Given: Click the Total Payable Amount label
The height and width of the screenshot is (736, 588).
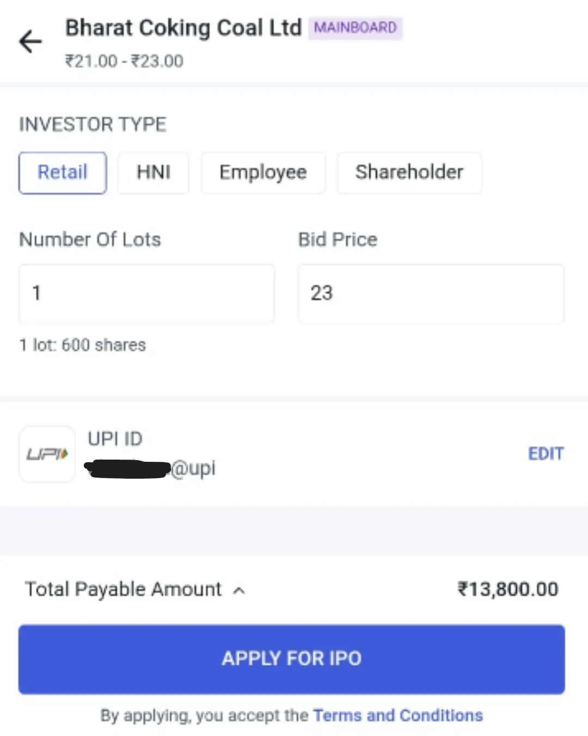Looking at the screenshot, I should [124, 589].
